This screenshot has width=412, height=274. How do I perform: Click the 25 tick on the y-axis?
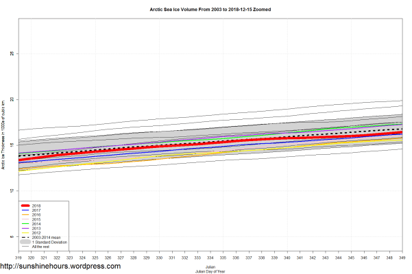(x=12, y=53)
